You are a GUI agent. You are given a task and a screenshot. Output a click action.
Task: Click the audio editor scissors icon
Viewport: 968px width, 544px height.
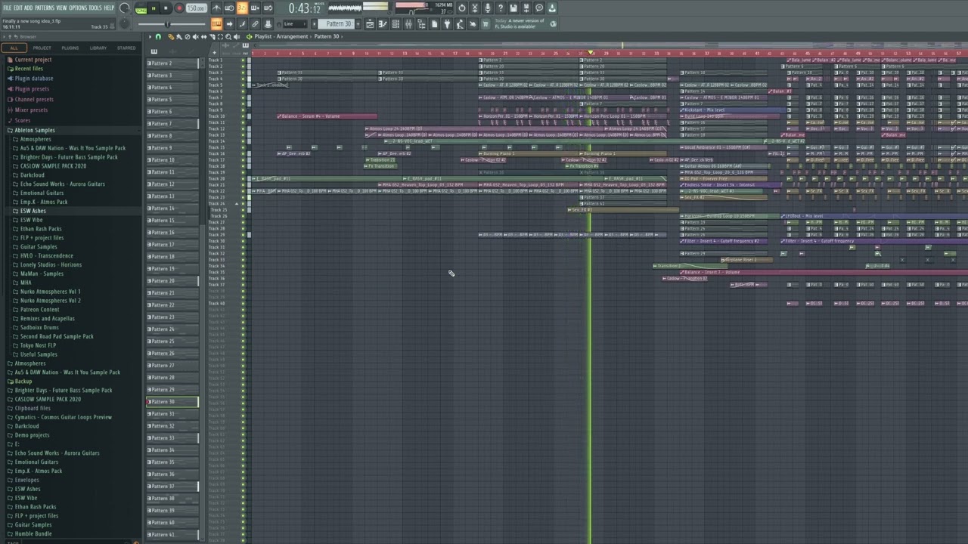(x=474, y=8)
